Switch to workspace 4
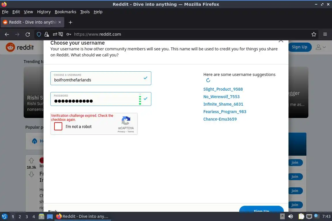Viewport: 332px width, 221px height. point(34,217)
